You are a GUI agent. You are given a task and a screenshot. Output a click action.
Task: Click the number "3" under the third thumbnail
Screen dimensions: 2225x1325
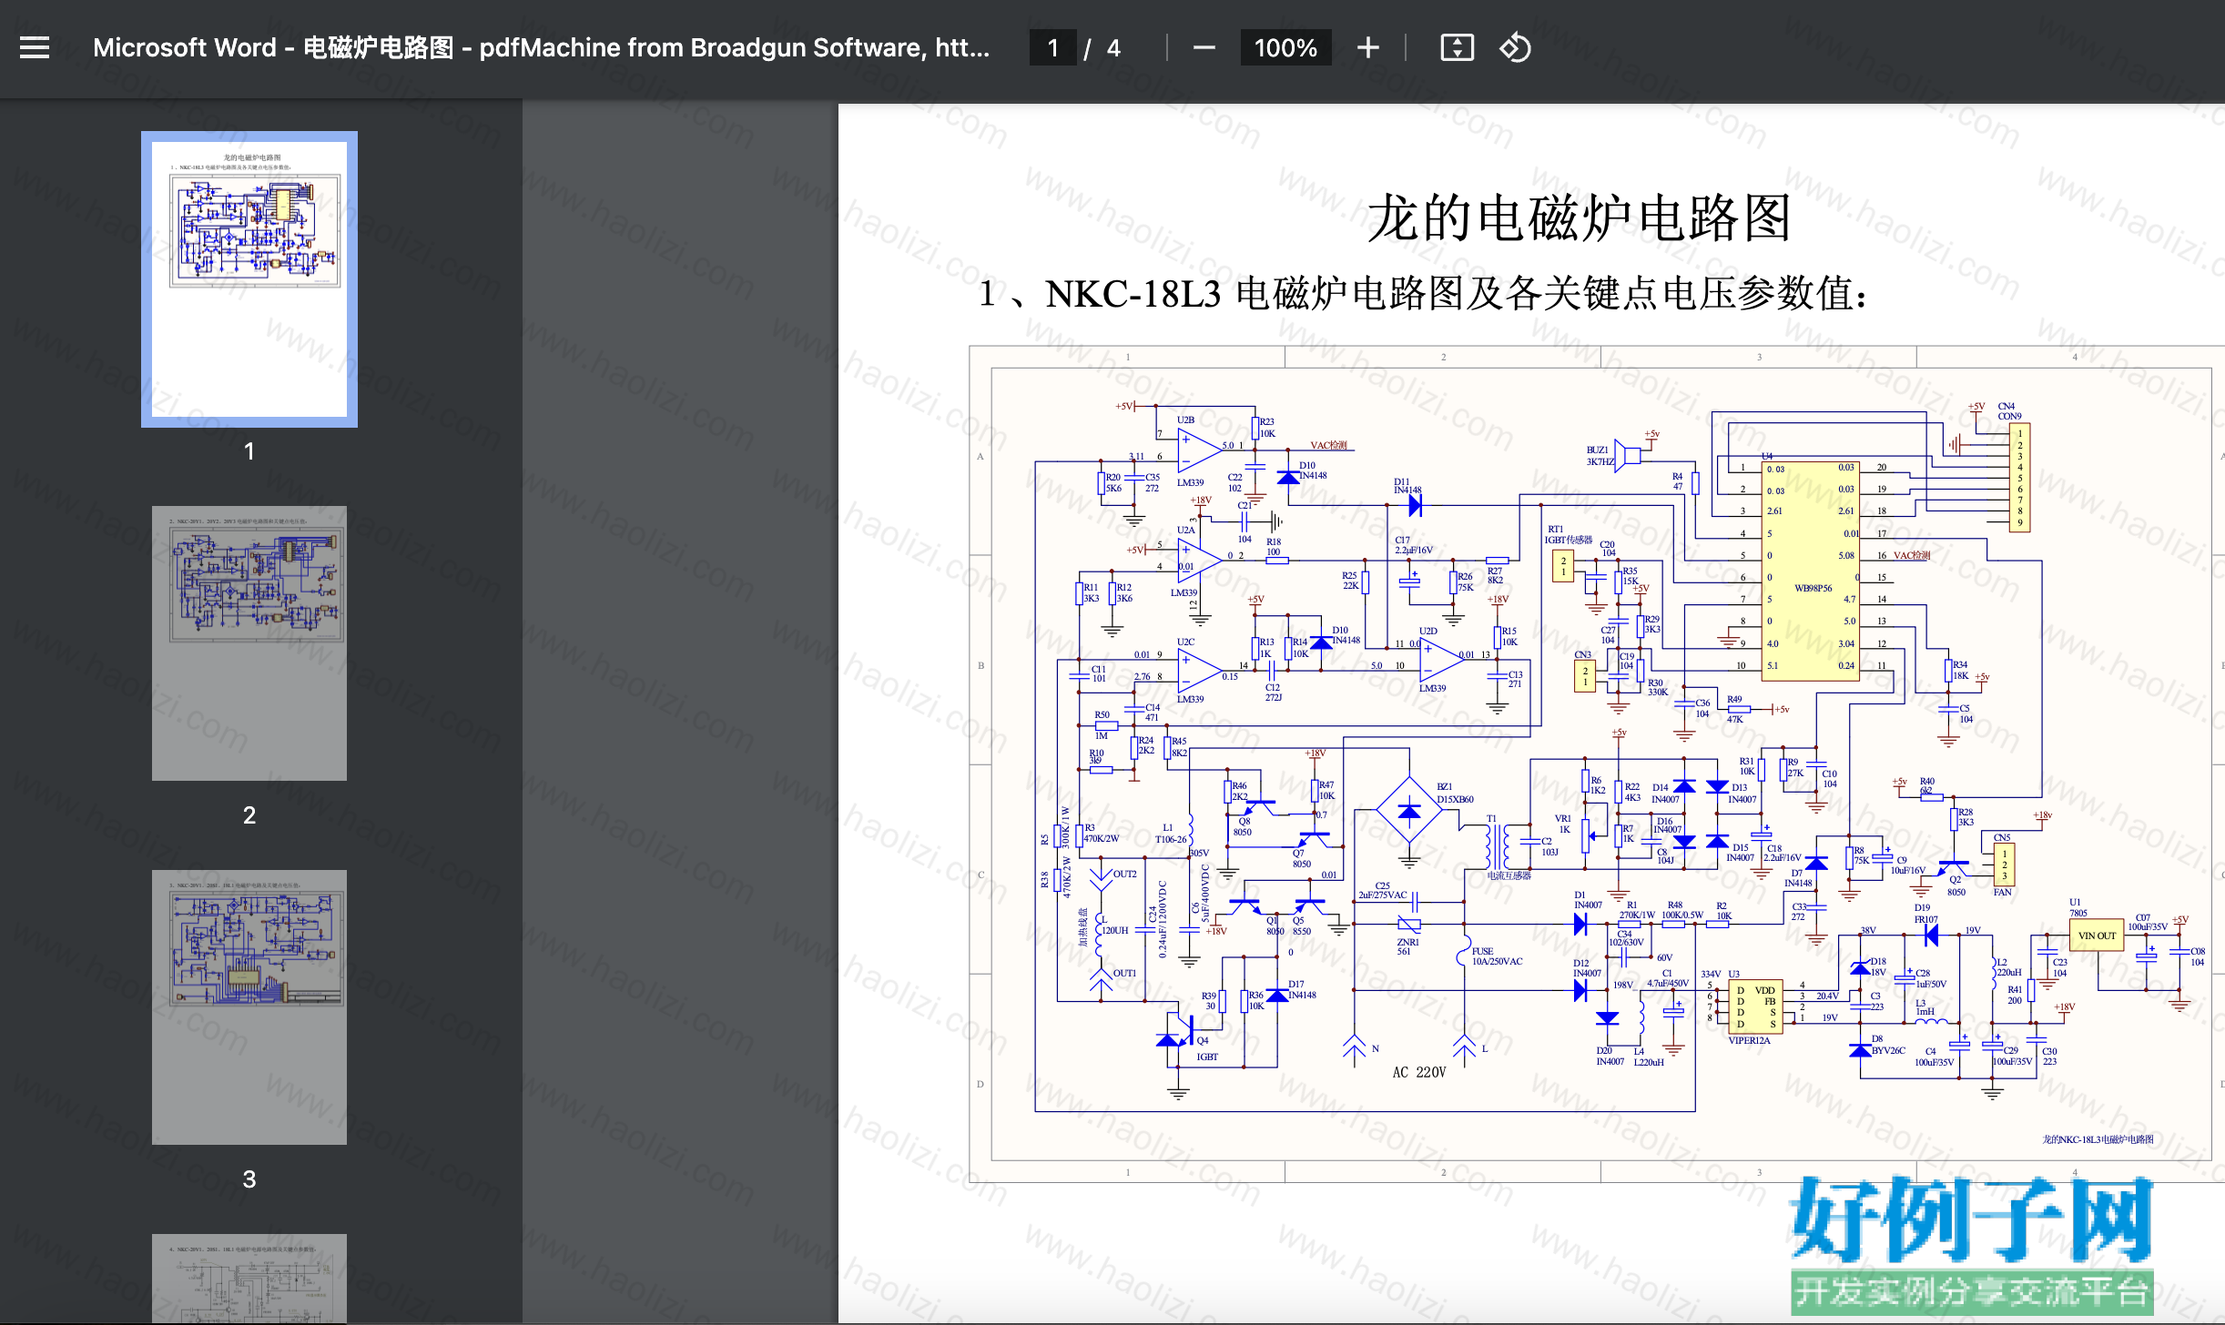(x=249, y=1179)
